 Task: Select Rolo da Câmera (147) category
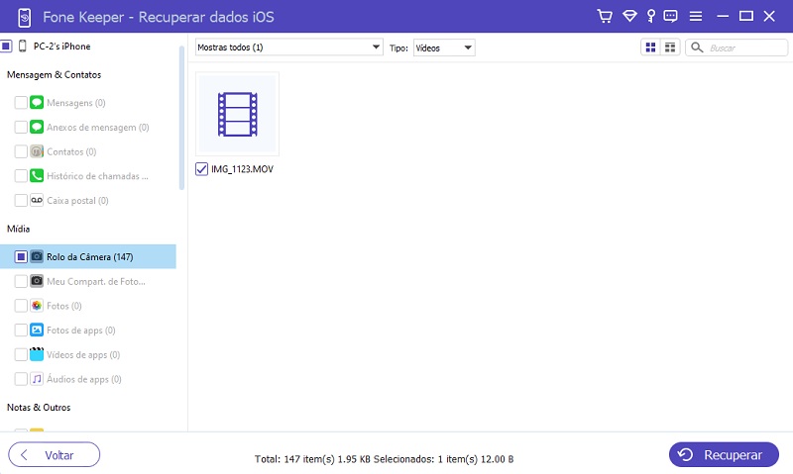tap(89, 256)
